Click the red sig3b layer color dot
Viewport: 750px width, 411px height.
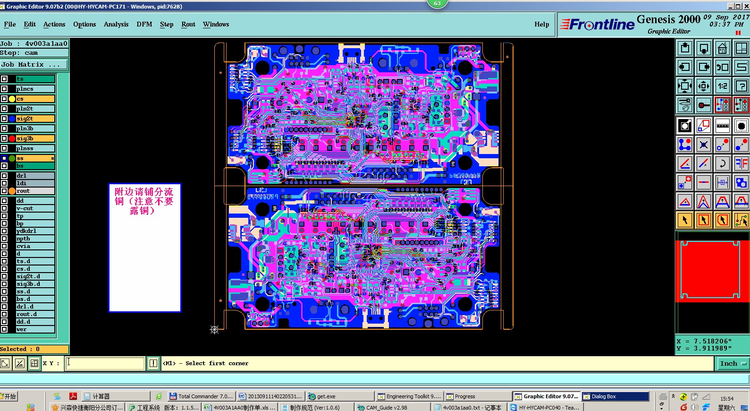coord(12,138)
